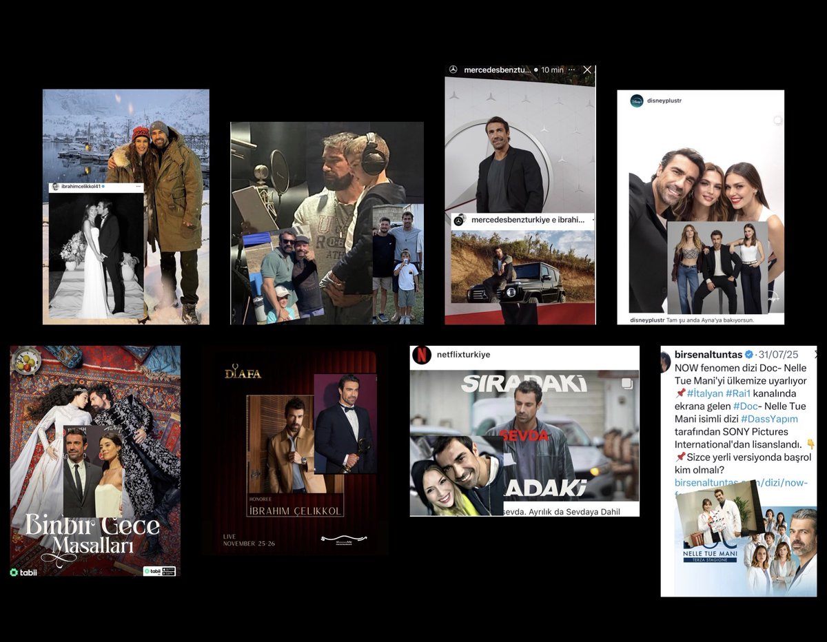Click the pushpin emoji before #İtalyan
The image size is (827, 642).
pyautogui.click(x=680, y=393)
